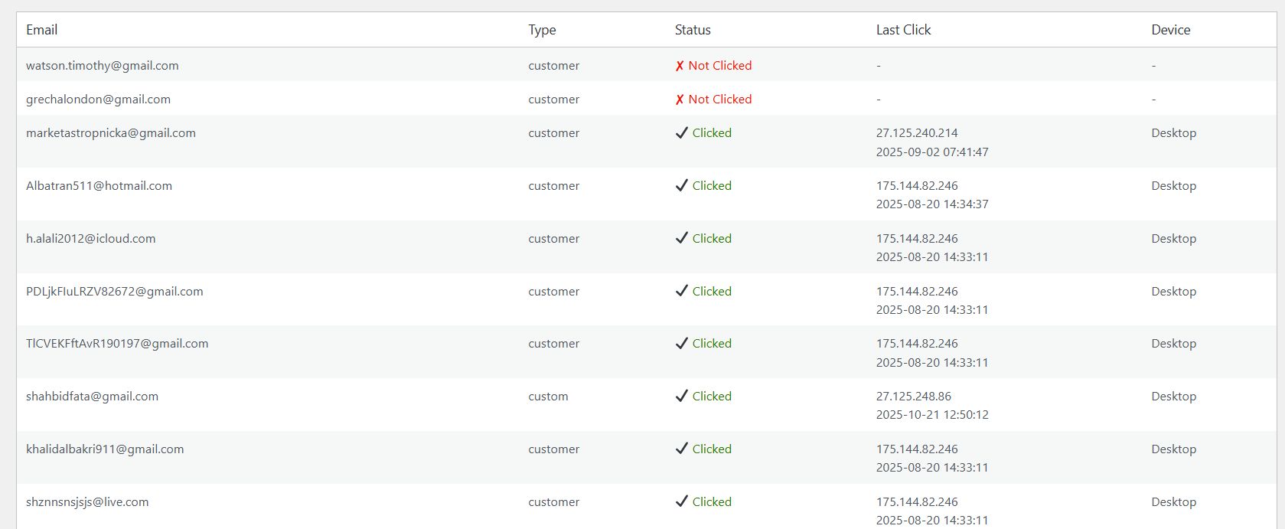The height and width of the screenshot is (529, 1285).
Task: Click IP address 27.125.248.86
Action: point(914,397)
